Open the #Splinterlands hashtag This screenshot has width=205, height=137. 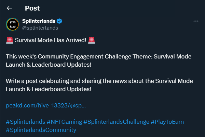(x=25, y=122)
